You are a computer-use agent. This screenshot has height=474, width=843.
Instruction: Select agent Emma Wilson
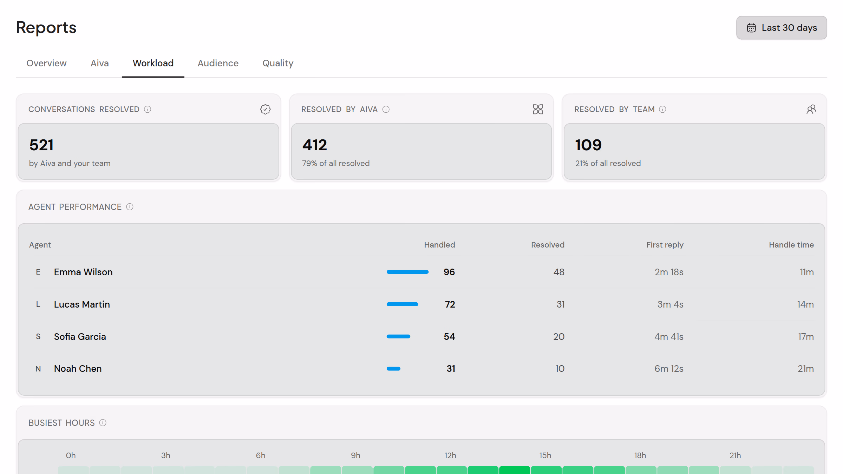click(83, 272)
